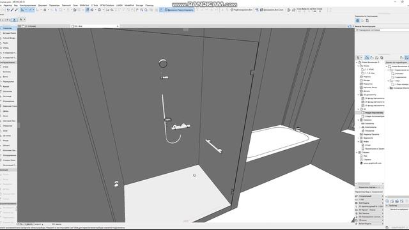Select Фасады in Navigator tree
This screenshot has width=409, height=230.
(366, 80)
